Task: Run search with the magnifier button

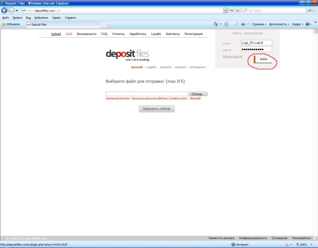Action: tap(310, 11)
